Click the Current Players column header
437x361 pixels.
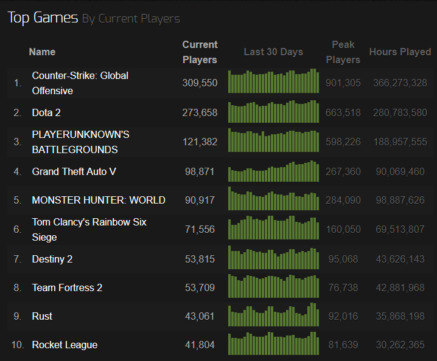(x=200, y=52)
